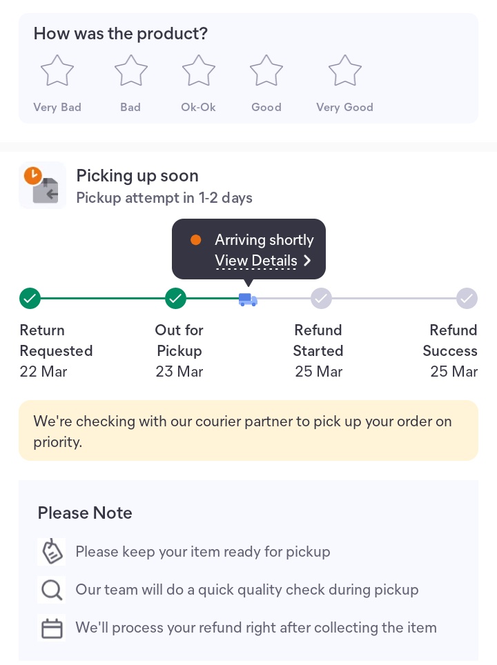This screenshot has height=665, width=497.
Task: Give a Very Good star rating
Action: (x=345, y=71)
